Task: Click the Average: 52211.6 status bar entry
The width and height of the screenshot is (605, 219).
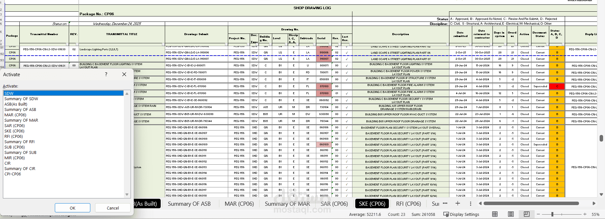Action: [x=365, y=214]
